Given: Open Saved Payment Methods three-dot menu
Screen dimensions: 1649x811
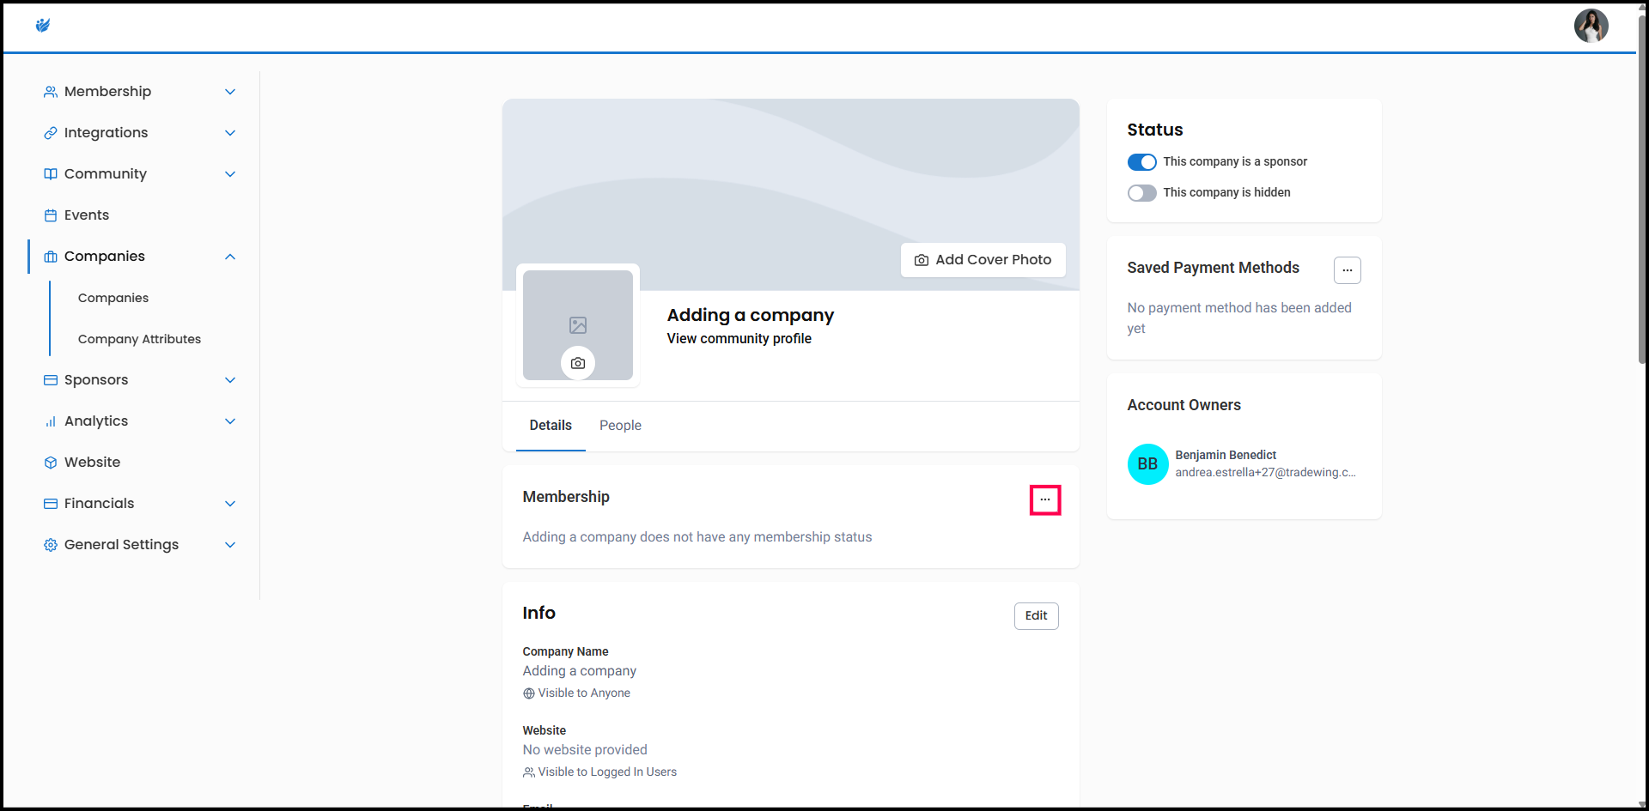Looking at the screenshot, I should point(1347,270).
